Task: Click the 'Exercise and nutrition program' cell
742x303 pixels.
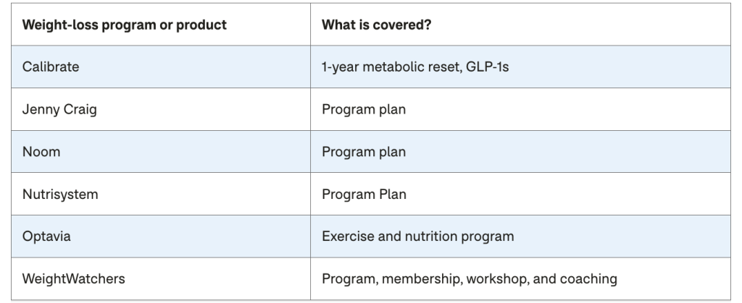Action: tap(418, 236)
